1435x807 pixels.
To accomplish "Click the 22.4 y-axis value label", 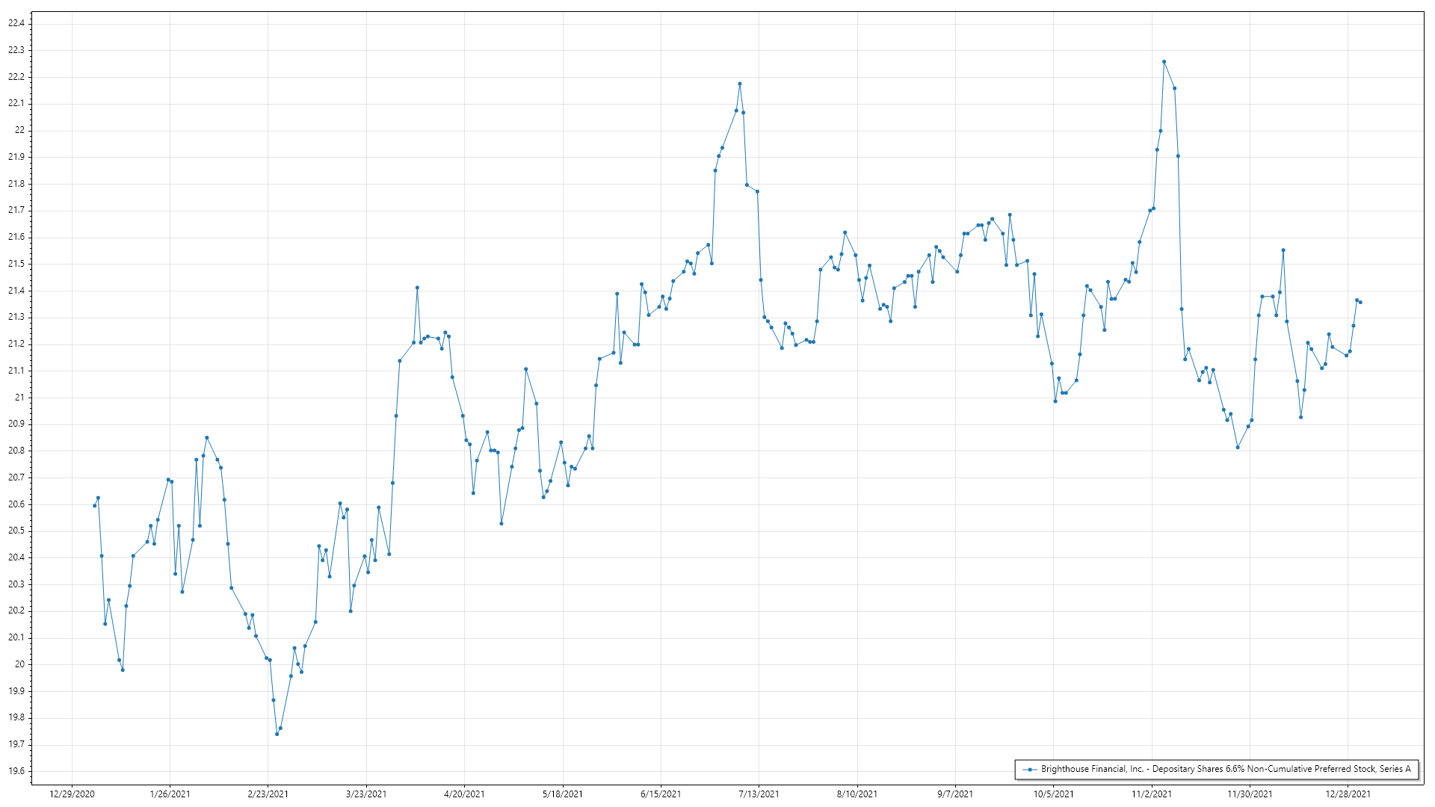I will coord(16,23).
